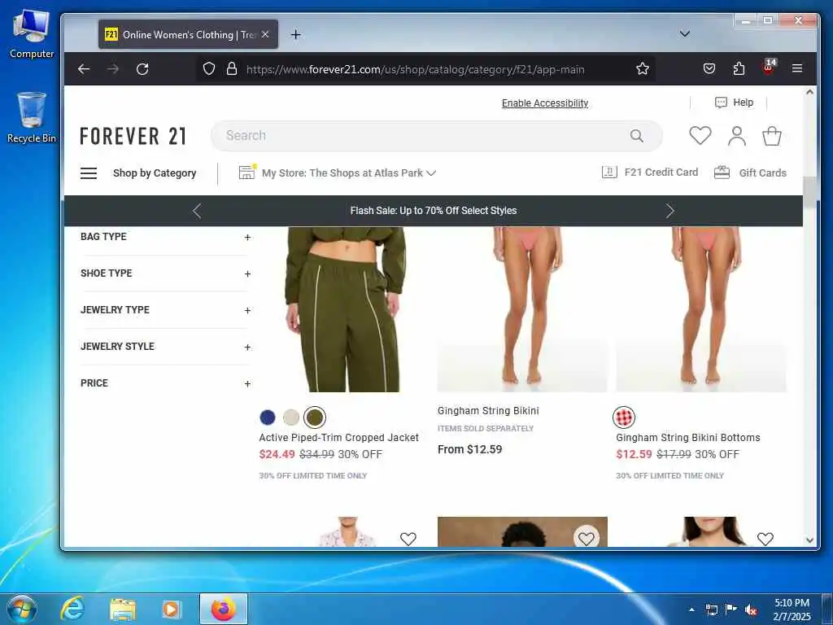
Task: Open Gingham String Bikini Bottoms product title
Action: tap(688, 437)
